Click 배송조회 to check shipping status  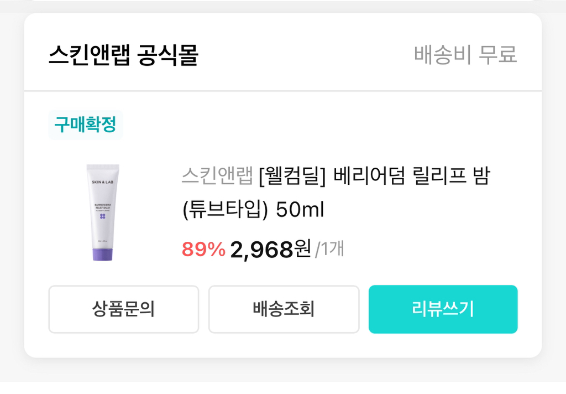pos(283,310)
